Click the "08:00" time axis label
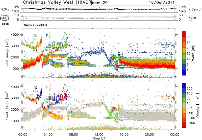202x140 pixels. point(73,135)
